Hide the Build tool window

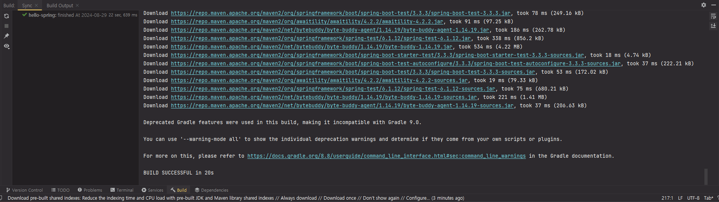(713, 5)
